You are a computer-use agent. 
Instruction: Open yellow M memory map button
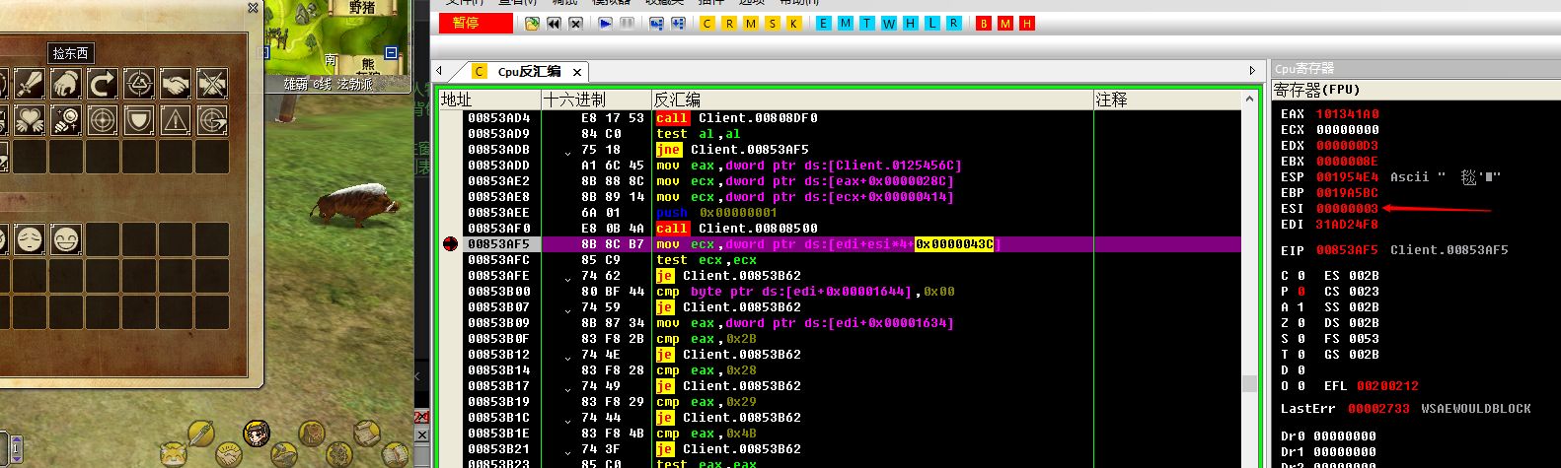(x=751, y=23)
